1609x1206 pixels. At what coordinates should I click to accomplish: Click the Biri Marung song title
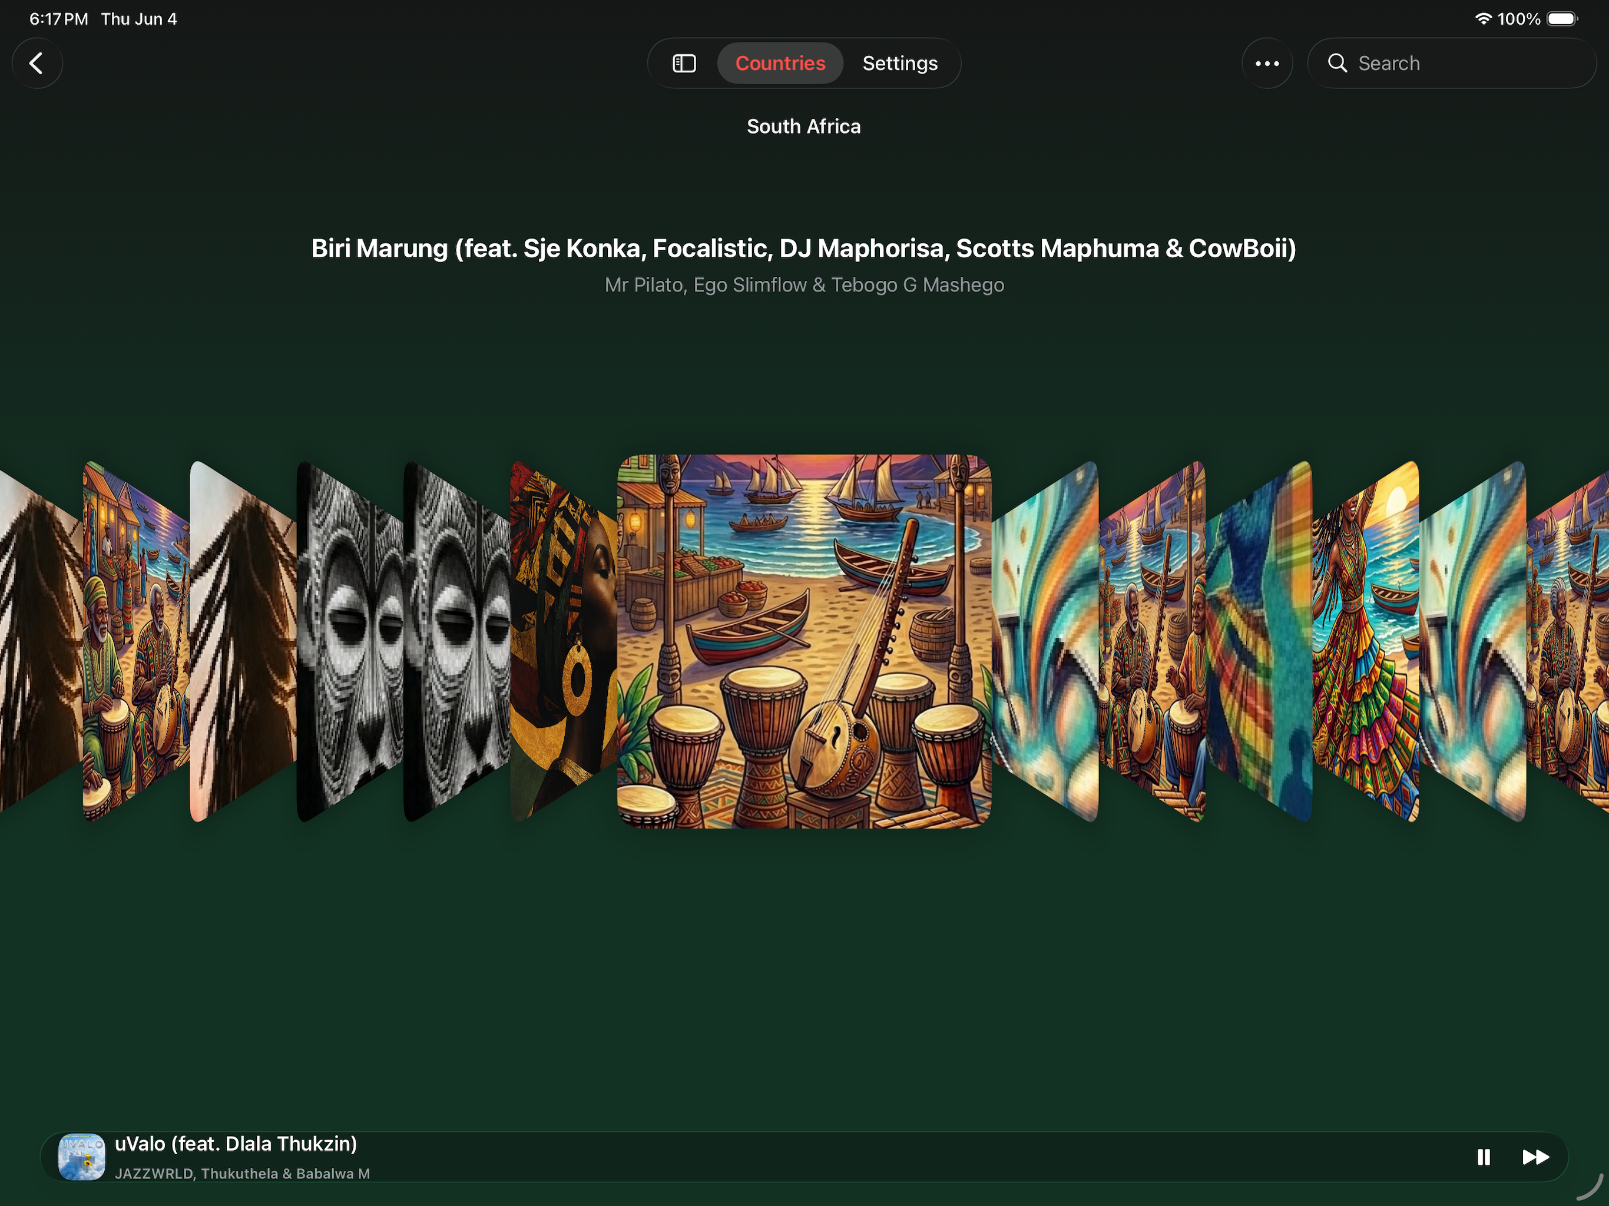(x=804, y=248)
